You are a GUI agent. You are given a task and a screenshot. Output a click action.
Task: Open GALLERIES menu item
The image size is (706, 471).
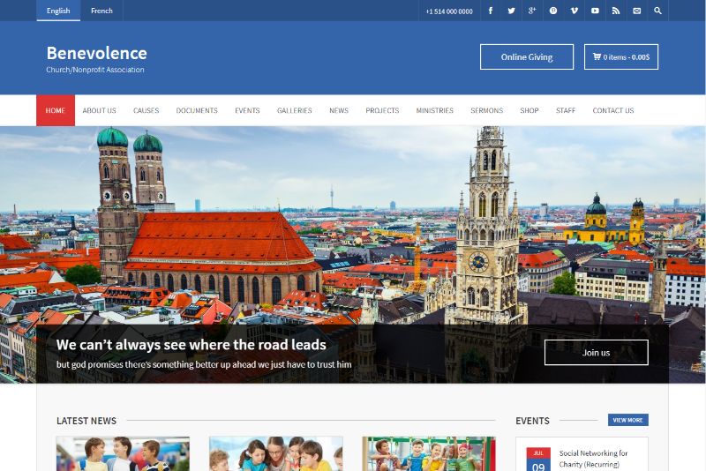coord(295,110)
